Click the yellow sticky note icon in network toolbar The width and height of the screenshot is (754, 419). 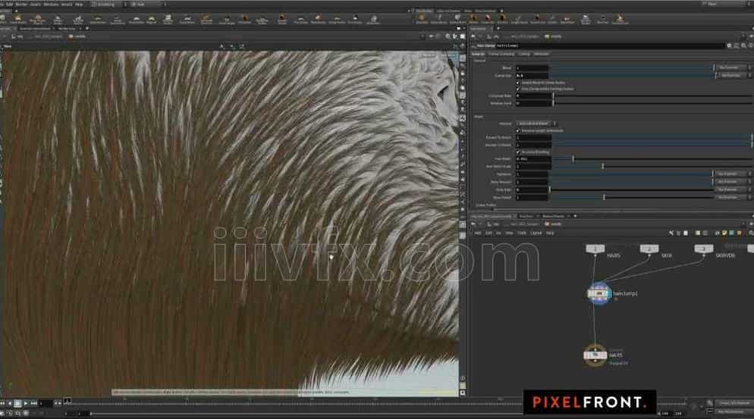click(x=724, y=233)
